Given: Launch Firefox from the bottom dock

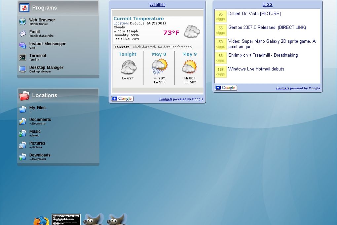Looking at the screenshot, I should (41, 221).
